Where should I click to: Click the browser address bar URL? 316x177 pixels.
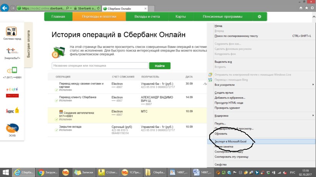(x=43, y=8)
